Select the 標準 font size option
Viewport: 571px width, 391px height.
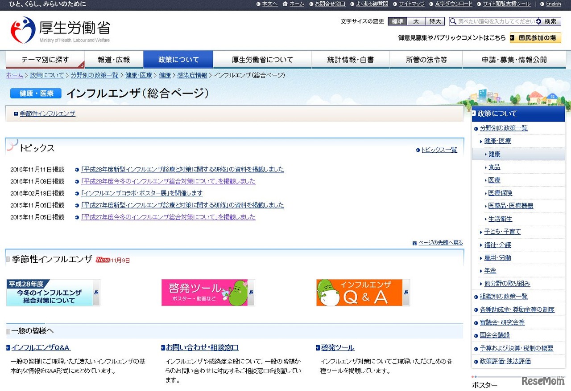pos(397,21)
